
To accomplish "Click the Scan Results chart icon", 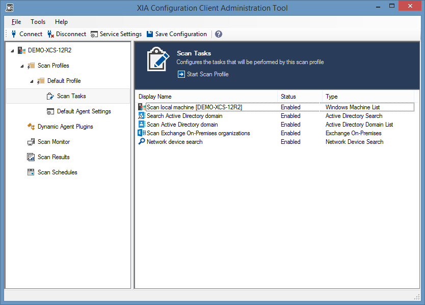I will 31,157.
